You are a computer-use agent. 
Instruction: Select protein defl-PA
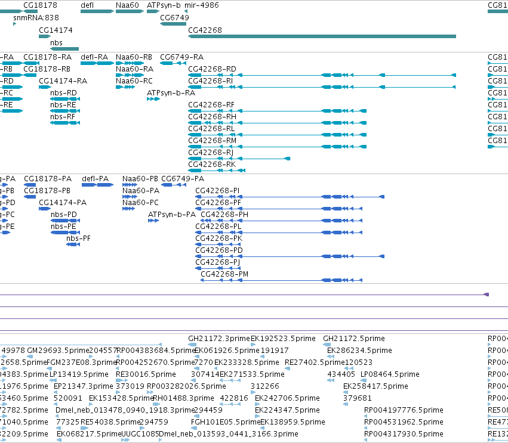point(98,185)
